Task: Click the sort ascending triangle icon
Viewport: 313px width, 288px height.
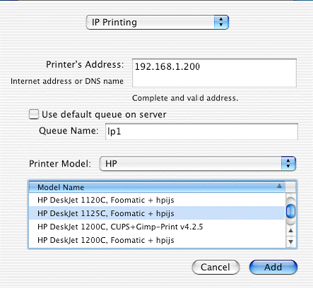Action: coord(279,186)
